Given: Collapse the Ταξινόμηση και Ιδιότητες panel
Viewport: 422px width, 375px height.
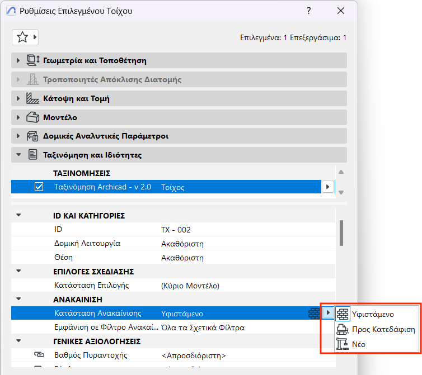Looking at the screenshot, I should 18,155.
